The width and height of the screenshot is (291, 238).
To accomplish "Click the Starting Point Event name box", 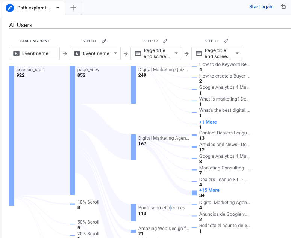I will click(x=34, y=53).
